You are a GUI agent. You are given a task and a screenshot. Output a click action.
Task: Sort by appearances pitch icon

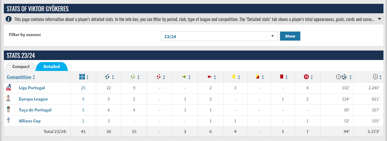pyautogui.click(x=82, y=77)
